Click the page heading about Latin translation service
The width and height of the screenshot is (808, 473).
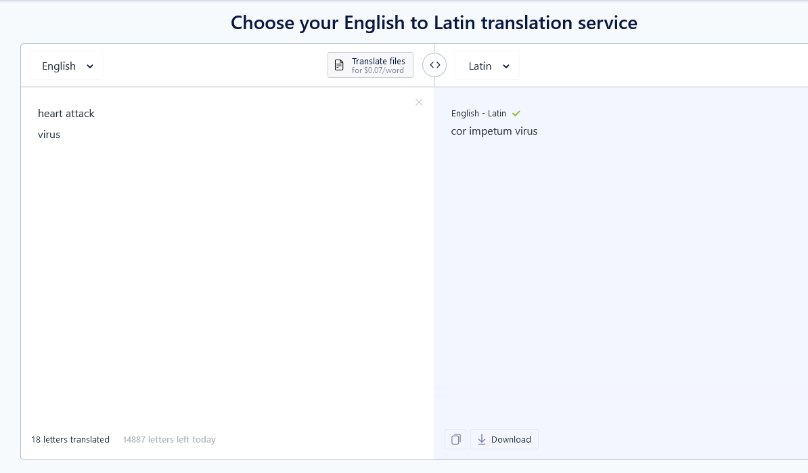(x=434, y=23)
